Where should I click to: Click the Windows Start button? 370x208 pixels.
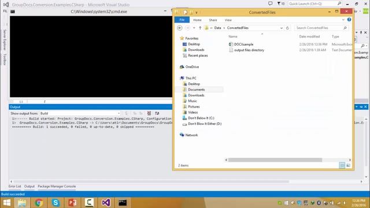(x=7, y=203)
